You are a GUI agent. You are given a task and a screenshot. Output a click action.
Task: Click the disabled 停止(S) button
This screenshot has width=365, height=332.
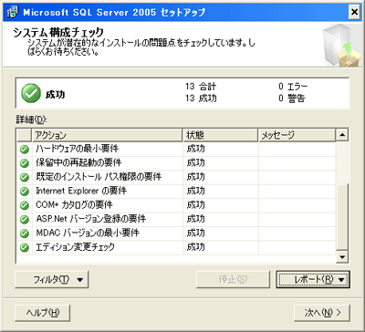(x=233, y=279)
